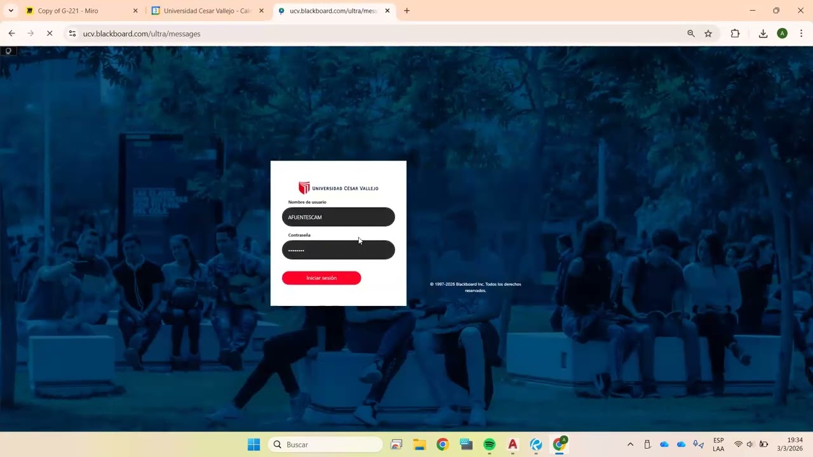Open the Wi-Fi network tray icon
813x457 pixels.
click(x=738, y=444)
